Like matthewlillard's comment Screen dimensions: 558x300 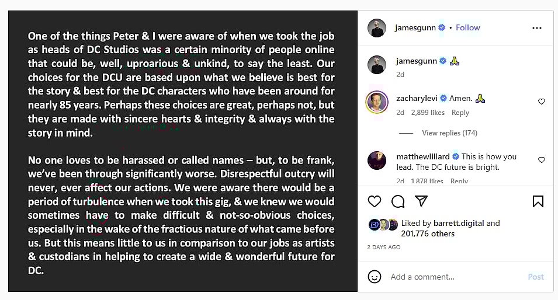pyautogui.click(x=541, y=160)
